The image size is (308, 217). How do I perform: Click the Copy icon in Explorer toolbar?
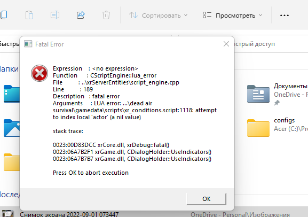[4, 15]
